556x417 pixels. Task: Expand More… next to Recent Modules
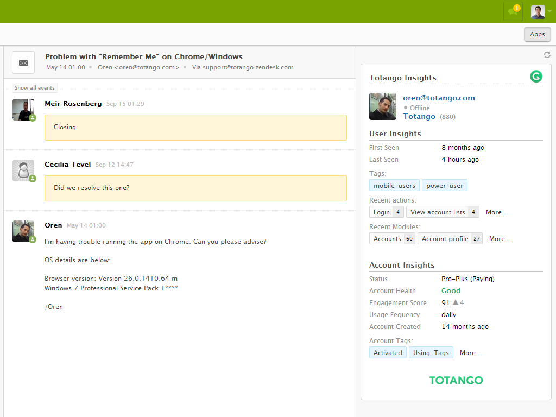coord(500,239)
